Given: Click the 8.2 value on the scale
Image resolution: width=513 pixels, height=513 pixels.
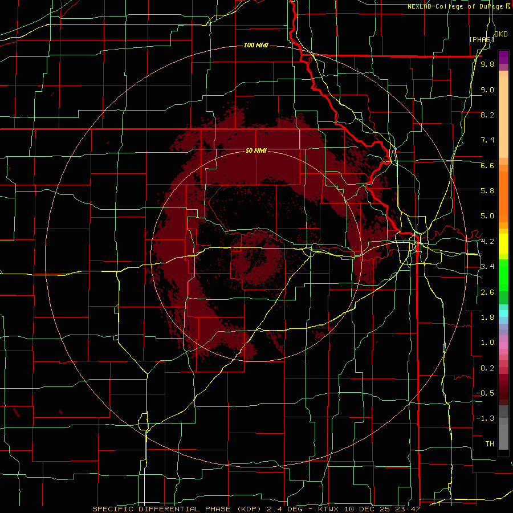Looking at the screenshot, I should point(487,115).
